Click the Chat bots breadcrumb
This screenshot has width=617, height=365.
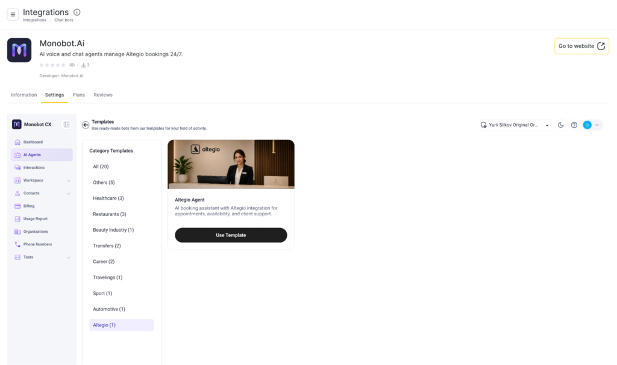[64, 20]
